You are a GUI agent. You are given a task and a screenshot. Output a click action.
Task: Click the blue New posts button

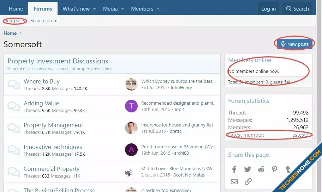pyautogui.click(x=295, y=44)
